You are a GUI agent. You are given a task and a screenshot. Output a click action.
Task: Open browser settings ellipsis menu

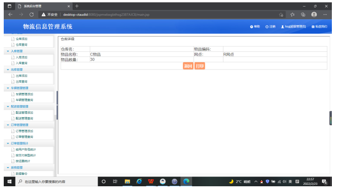(325, 14)
